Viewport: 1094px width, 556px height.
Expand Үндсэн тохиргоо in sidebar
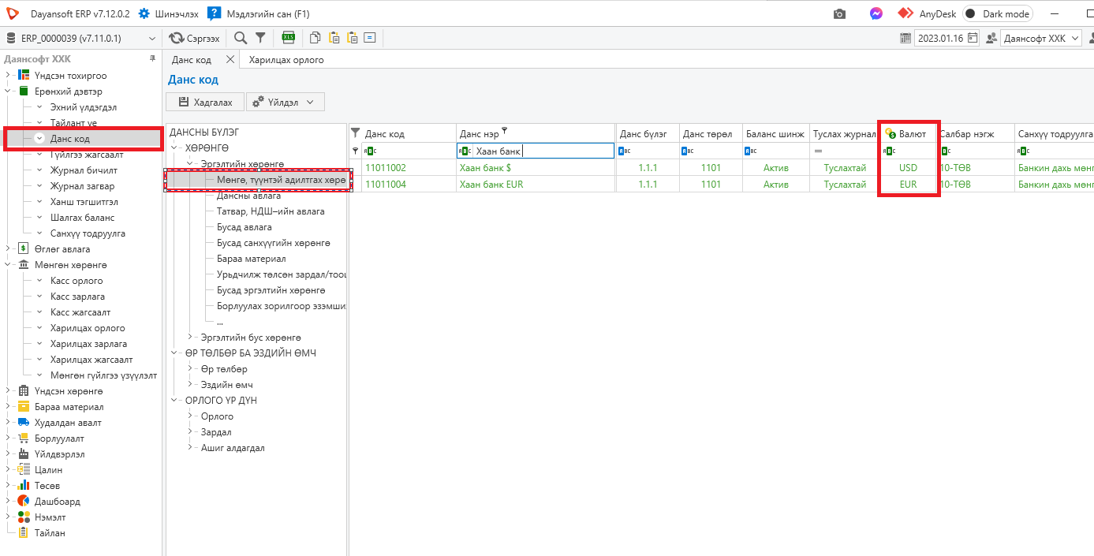(x=8, y=76)
